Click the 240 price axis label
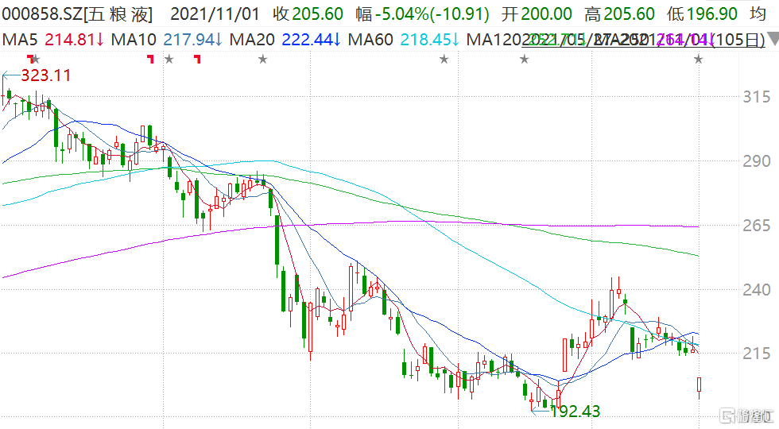The height and width of the screenshot is (429, 779). pos(757,289)
